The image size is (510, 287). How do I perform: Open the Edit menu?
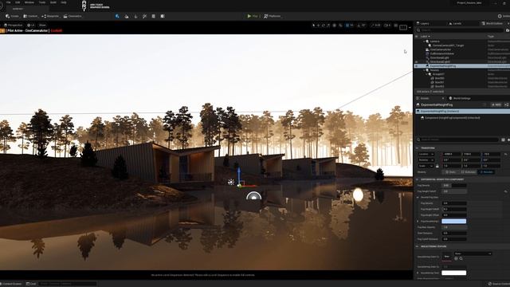[x=18, y=2]
